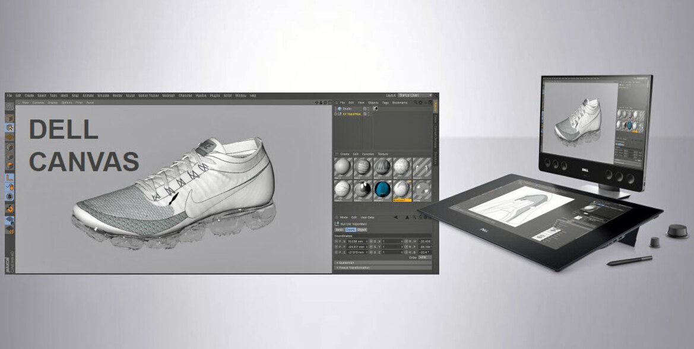The image size is (694, 349).
Task: Expand the Freeze Transformation section
Action: click(382, 268)
